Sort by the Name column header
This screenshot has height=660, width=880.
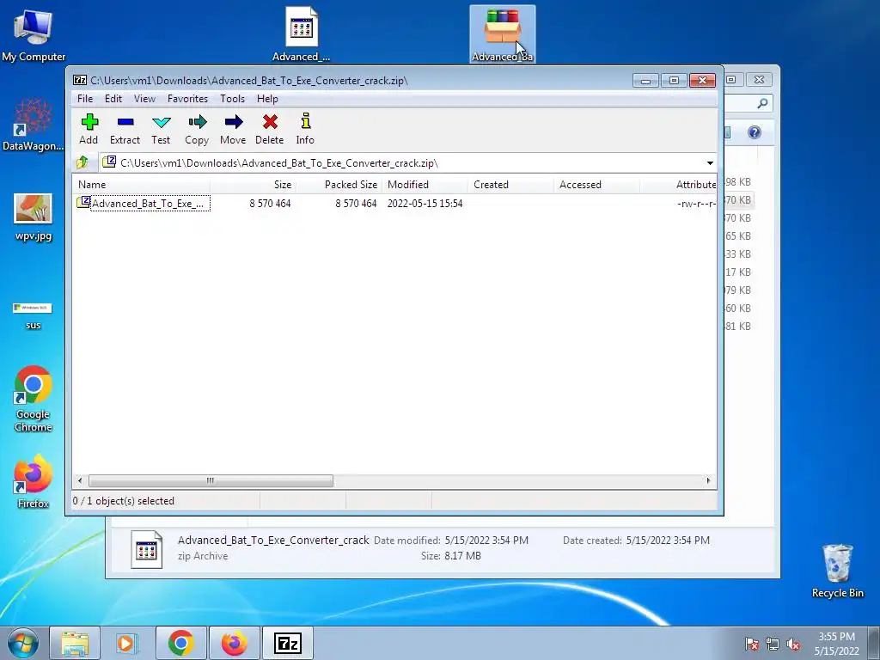141,185
